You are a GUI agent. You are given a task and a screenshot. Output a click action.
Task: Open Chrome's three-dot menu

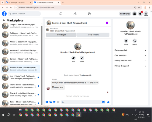pos(149,7)
